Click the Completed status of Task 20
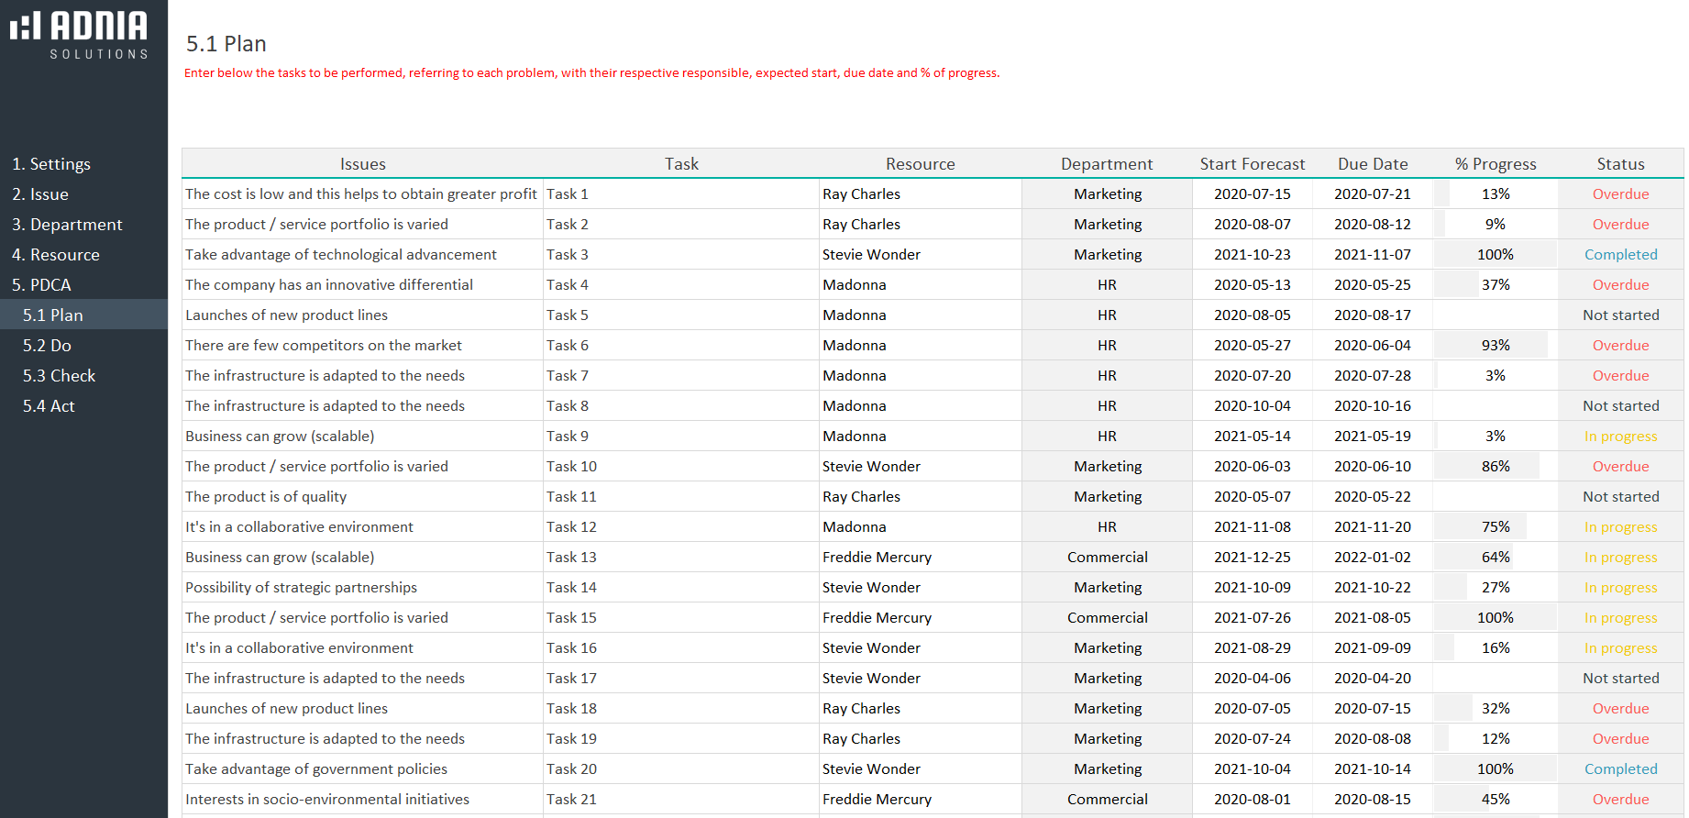 coord(1620,769)
